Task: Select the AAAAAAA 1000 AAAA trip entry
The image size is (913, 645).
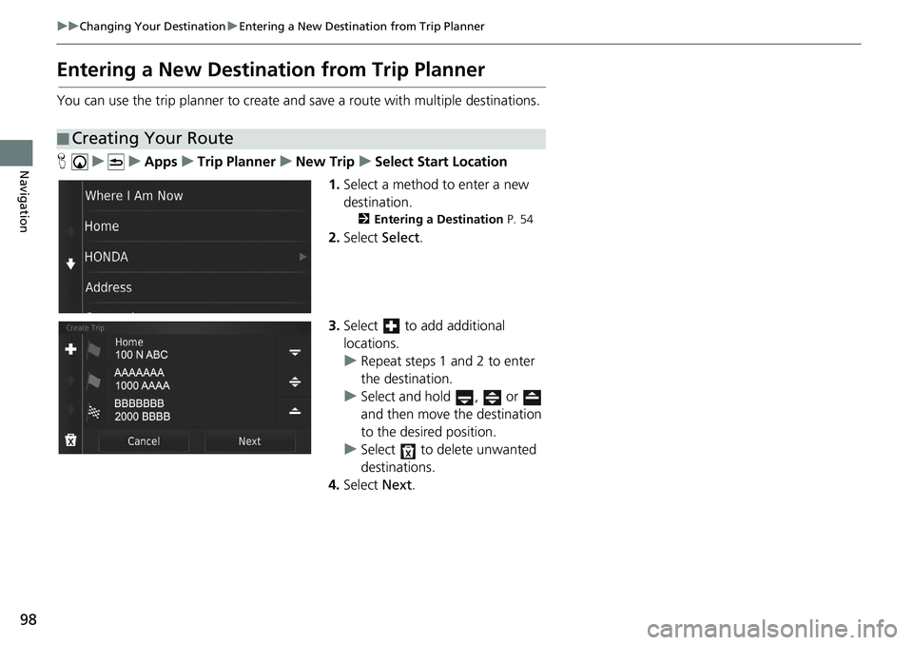Action: [191, 380]
